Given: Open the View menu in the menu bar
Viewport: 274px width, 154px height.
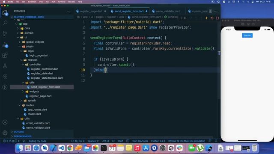Looking at the screenshot, I should [41, 2].
